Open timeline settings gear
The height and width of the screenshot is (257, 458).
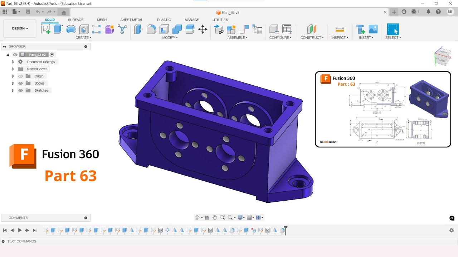coord(452,230)
